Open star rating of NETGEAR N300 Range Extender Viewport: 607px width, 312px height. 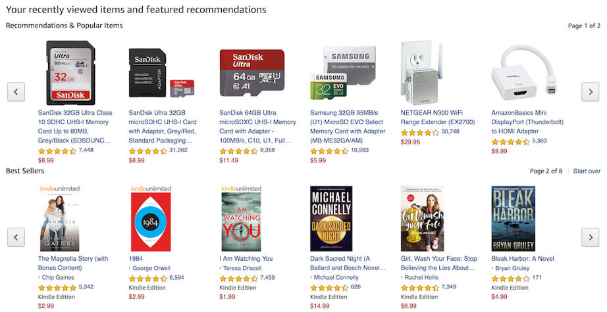pyautogui.click(x=419, y=132)
